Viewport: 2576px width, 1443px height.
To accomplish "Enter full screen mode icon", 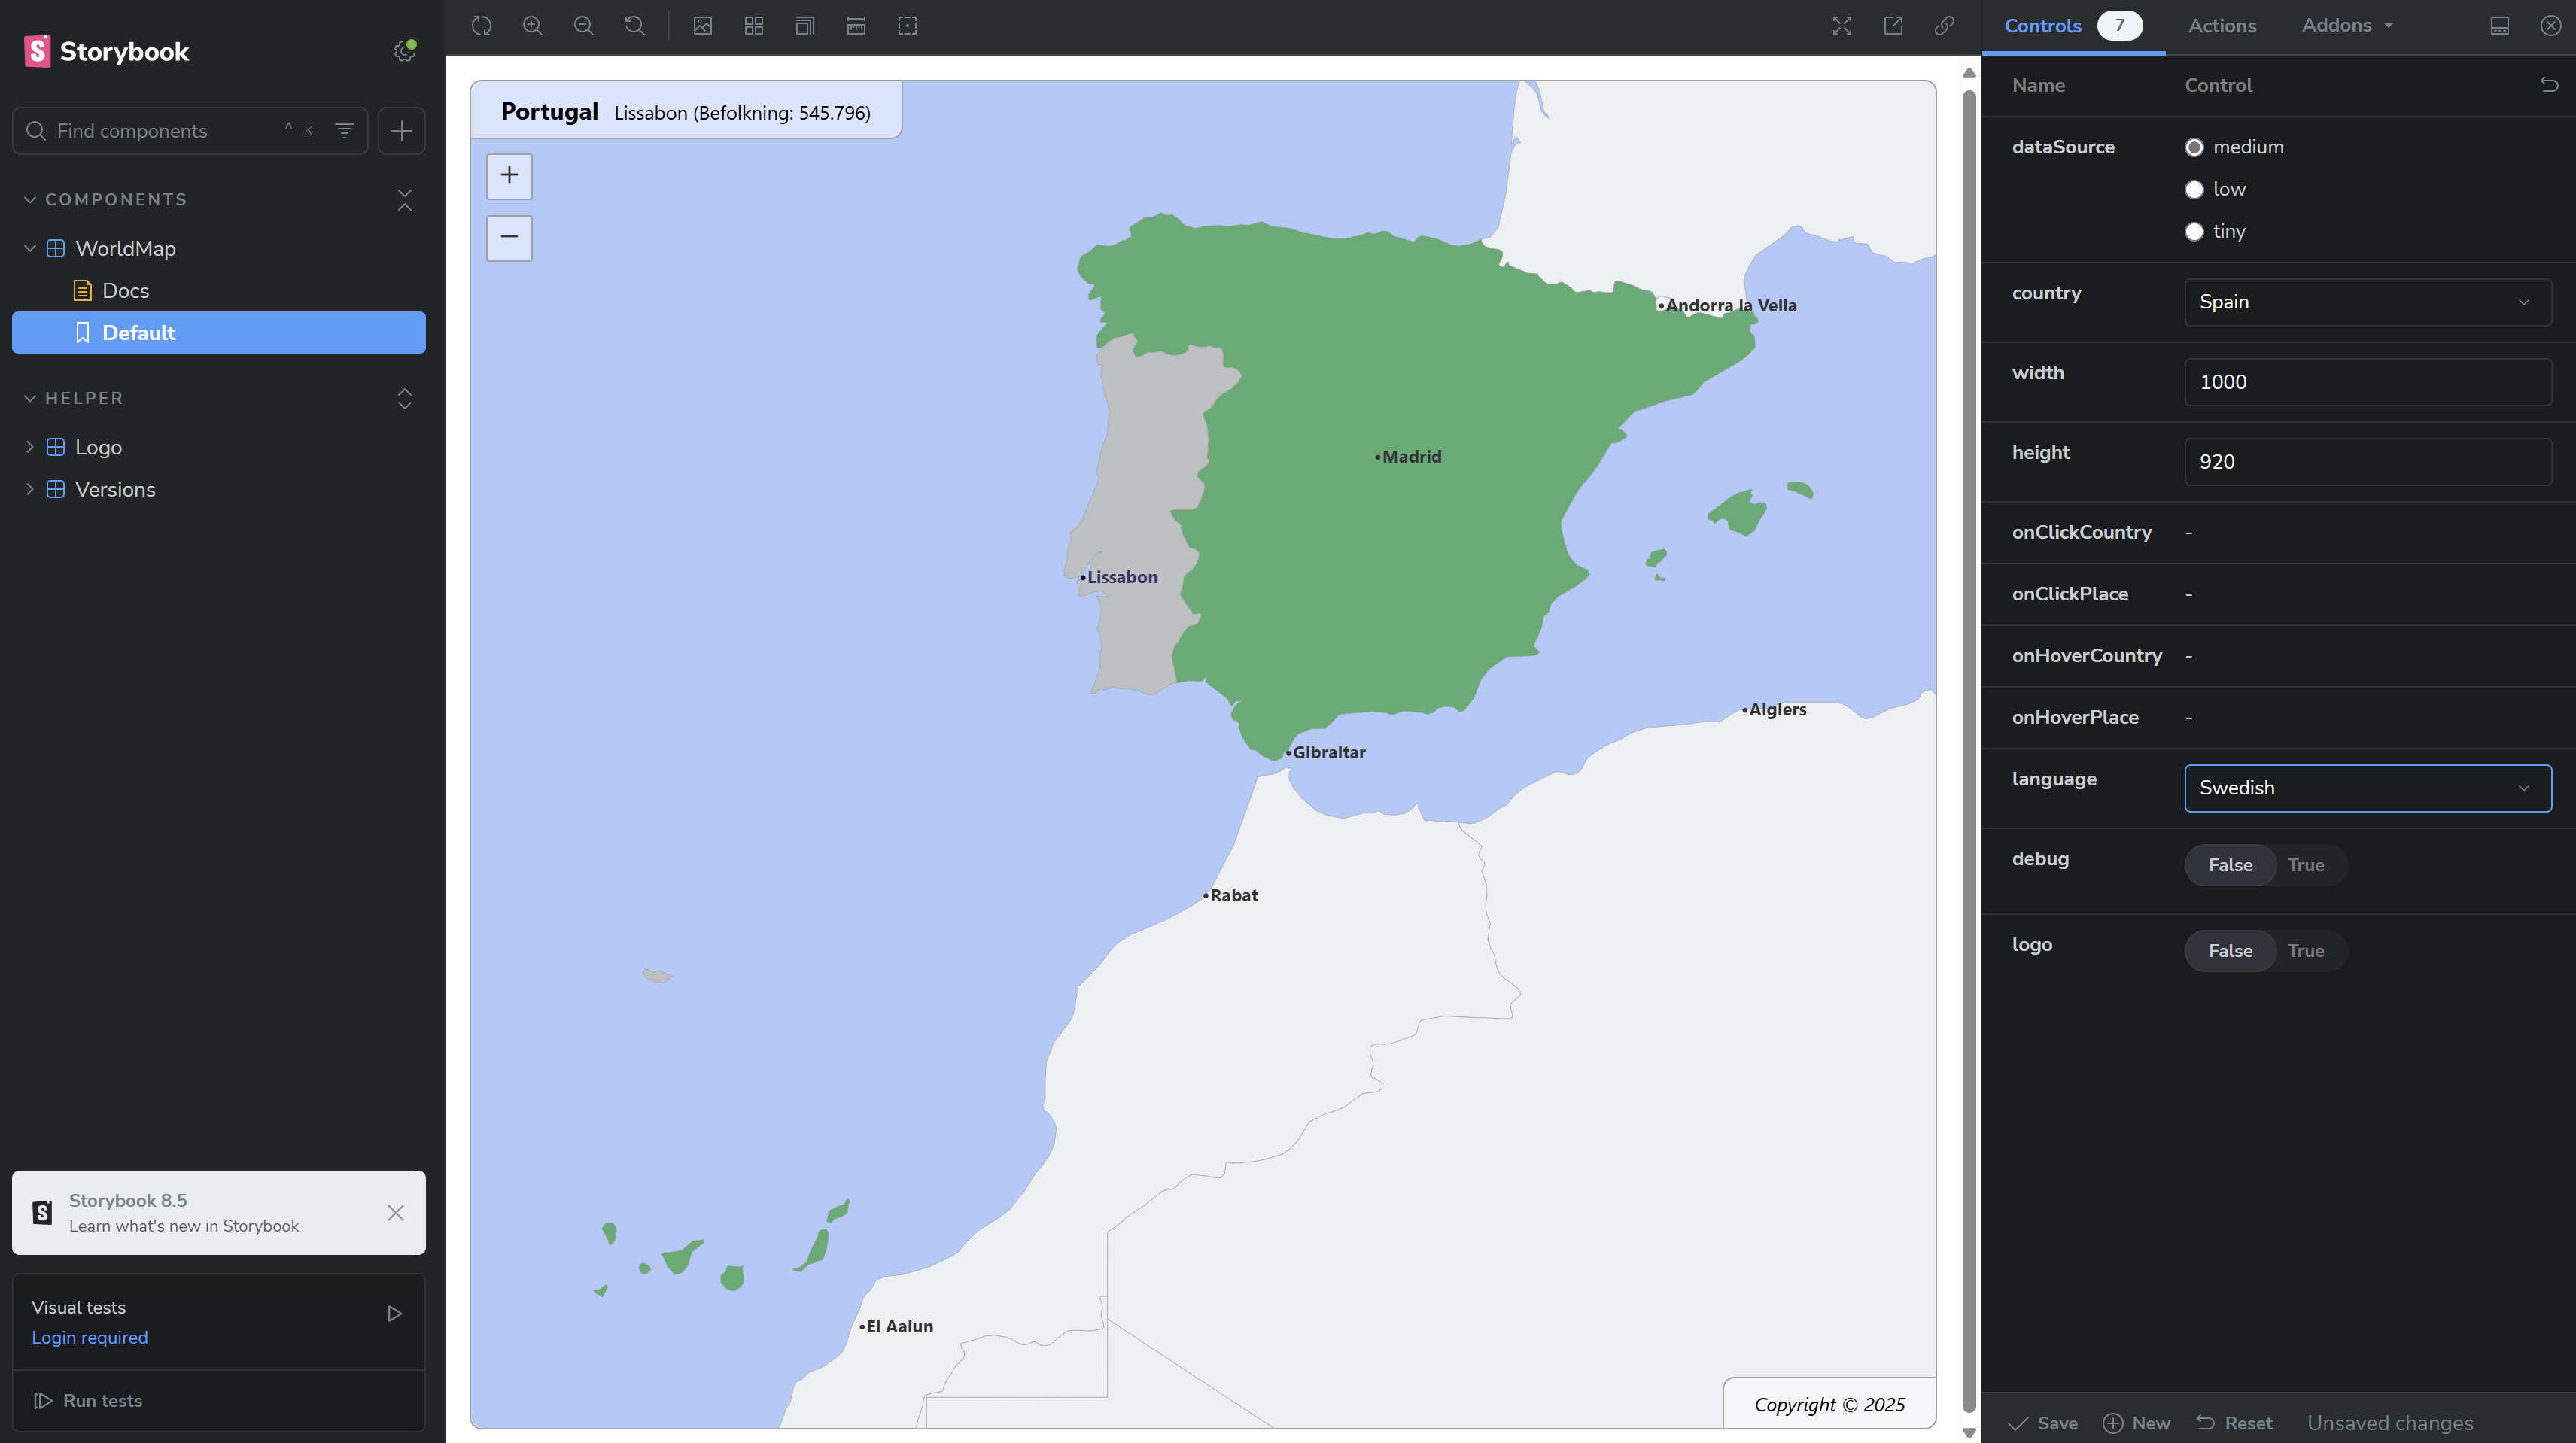I will pos(1842,26).
